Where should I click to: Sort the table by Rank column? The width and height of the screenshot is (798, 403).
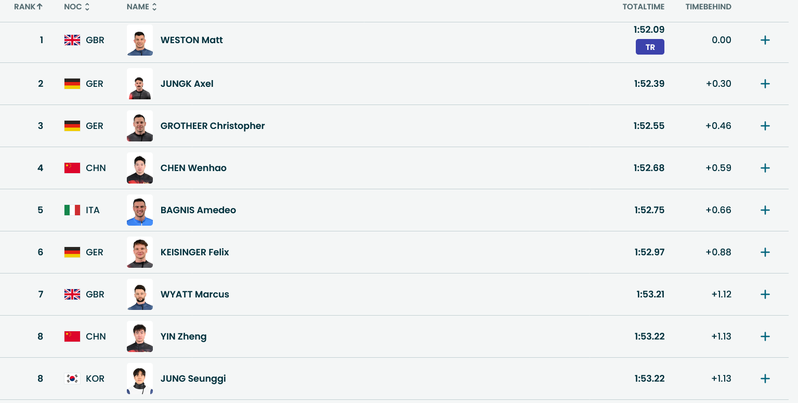28,7
